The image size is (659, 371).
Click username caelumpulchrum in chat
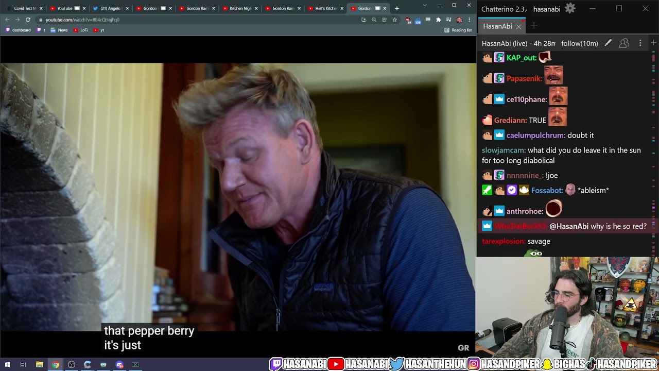tap(535, 136)
